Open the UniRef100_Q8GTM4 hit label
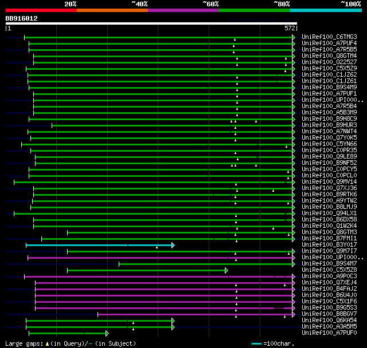The image size is (367, 348). pyautogui.click(x=329, y=56)
